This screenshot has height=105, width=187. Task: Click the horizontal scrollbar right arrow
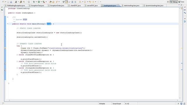[178, 100]
